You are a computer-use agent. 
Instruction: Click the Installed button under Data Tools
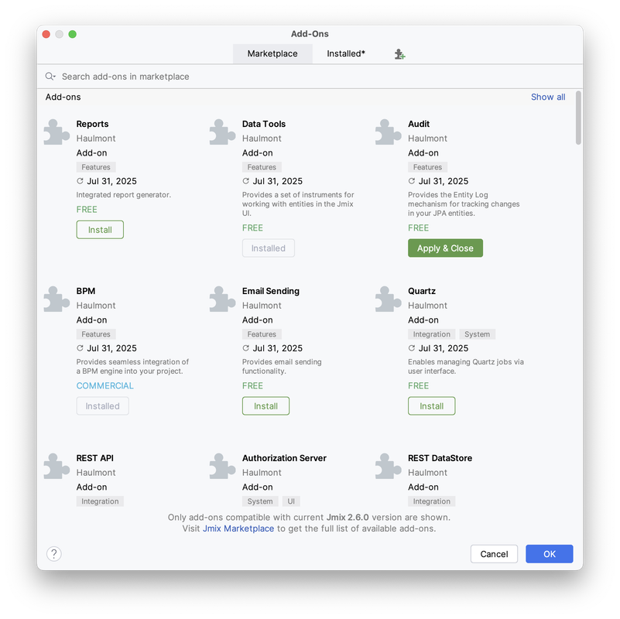[269, 248]
